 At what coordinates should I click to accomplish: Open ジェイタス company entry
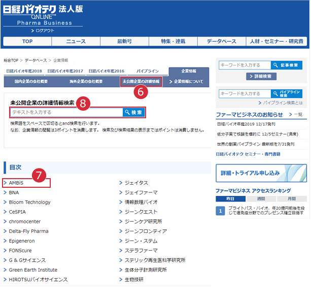[x=136, y=183]
